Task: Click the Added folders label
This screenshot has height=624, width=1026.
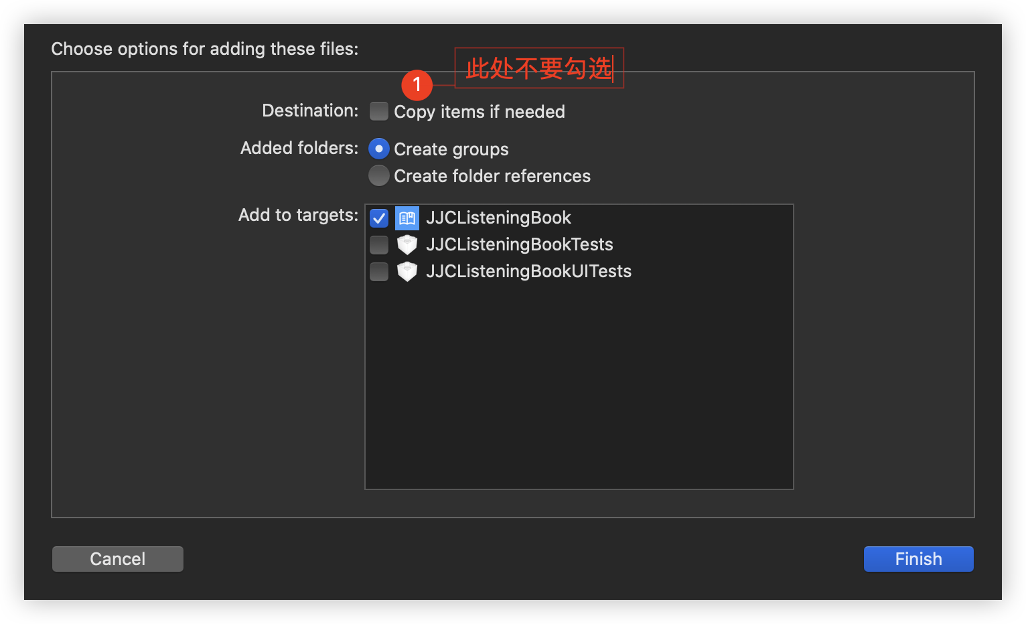Action: [299, 148]
